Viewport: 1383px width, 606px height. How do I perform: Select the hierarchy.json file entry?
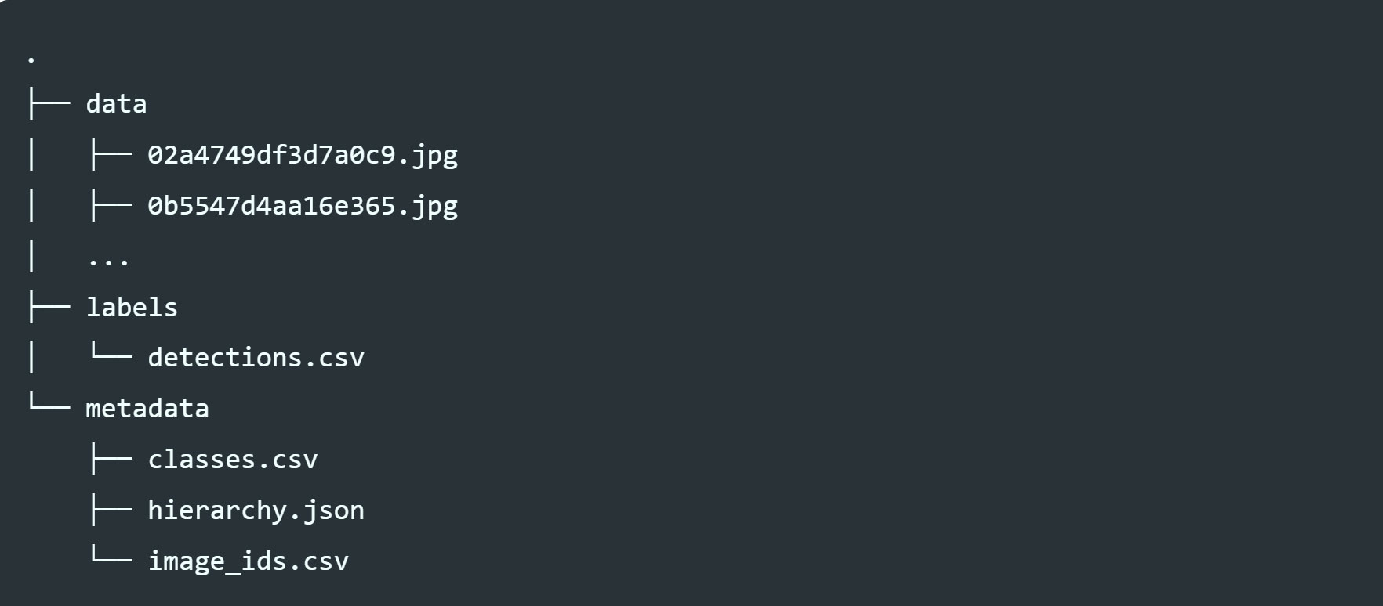(x=256, y=510)
